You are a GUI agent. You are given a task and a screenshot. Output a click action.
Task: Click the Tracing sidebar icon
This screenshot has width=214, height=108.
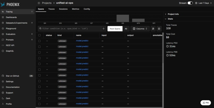tap(3, 12)
